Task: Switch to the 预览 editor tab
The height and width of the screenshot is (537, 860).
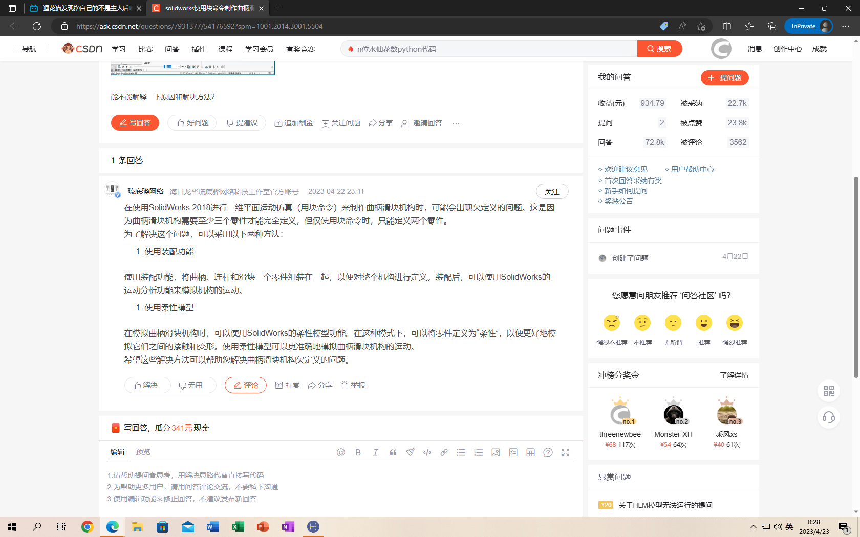Action: pos(143,452)
